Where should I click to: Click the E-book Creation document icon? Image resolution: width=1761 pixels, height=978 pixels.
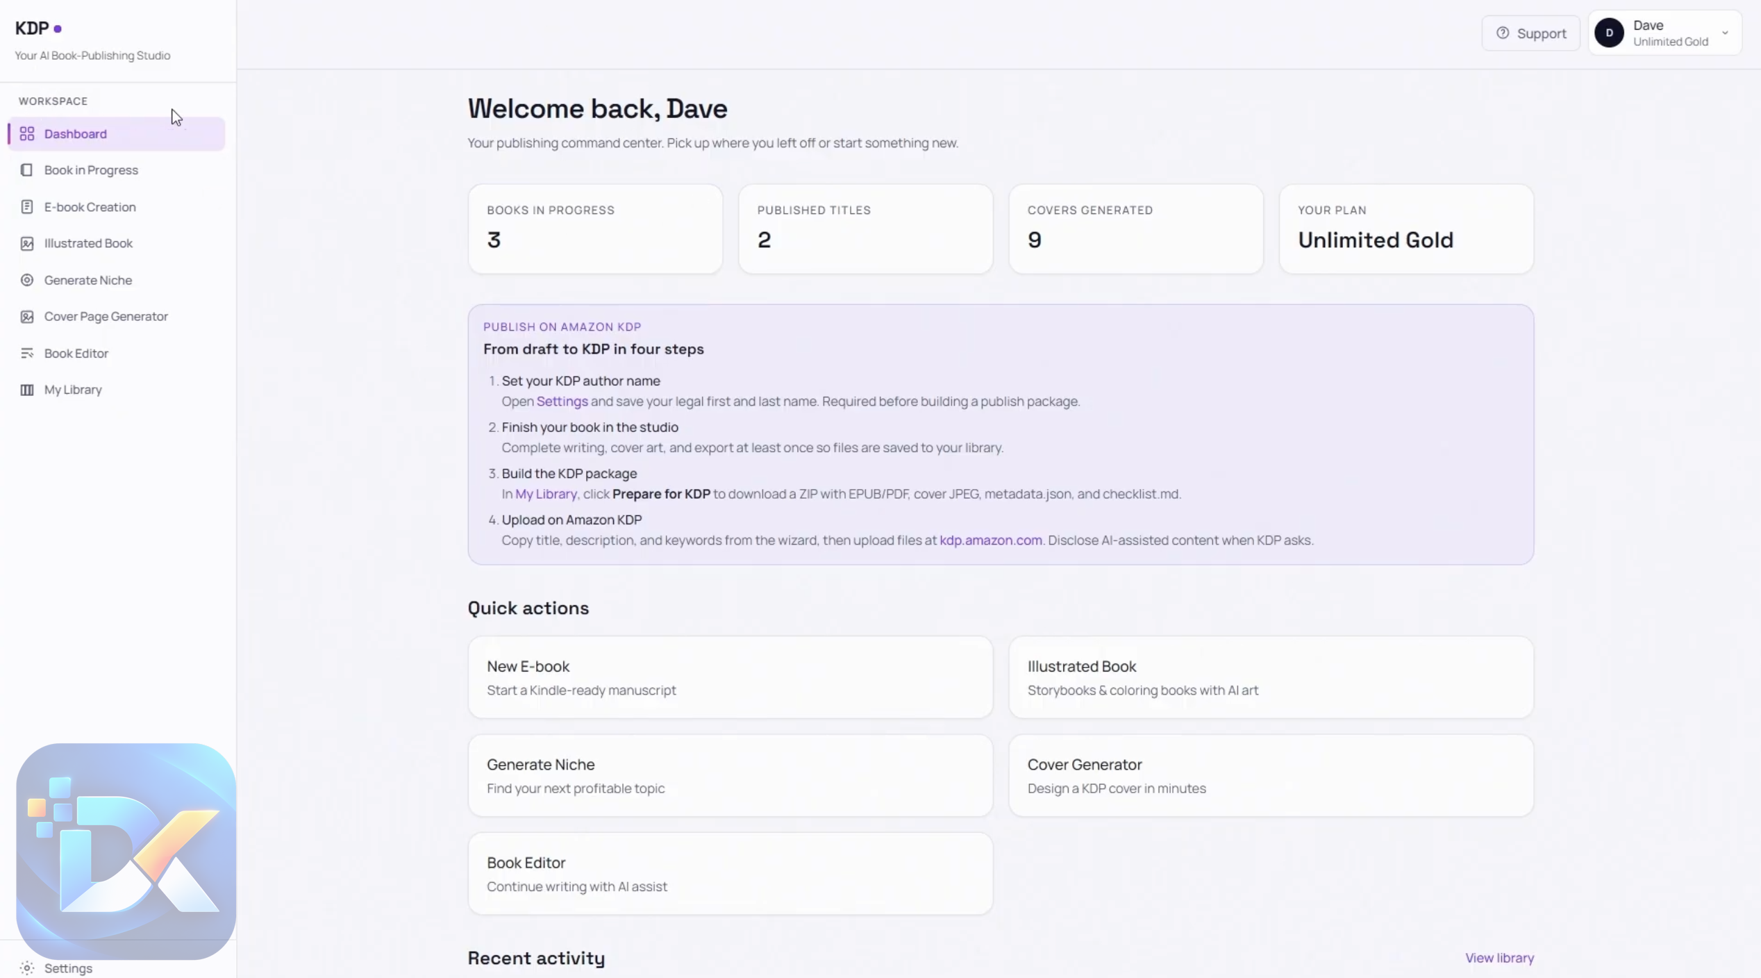coord(26,207)
